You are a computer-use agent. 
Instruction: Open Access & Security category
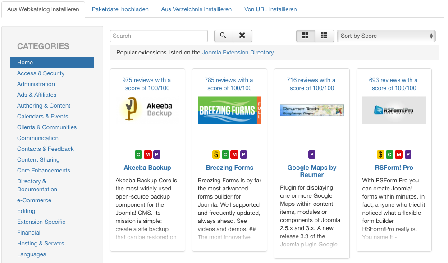click(x=41, y=73)
